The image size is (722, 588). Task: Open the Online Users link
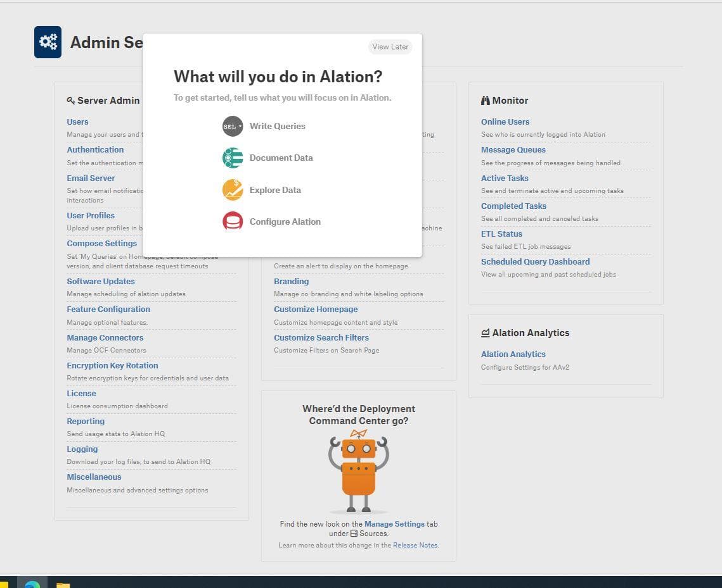[505, 122]
